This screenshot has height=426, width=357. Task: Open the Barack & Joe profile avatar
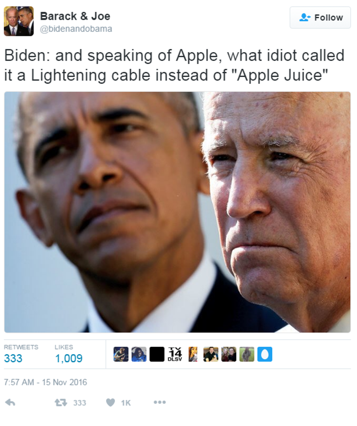click(19, 21)
